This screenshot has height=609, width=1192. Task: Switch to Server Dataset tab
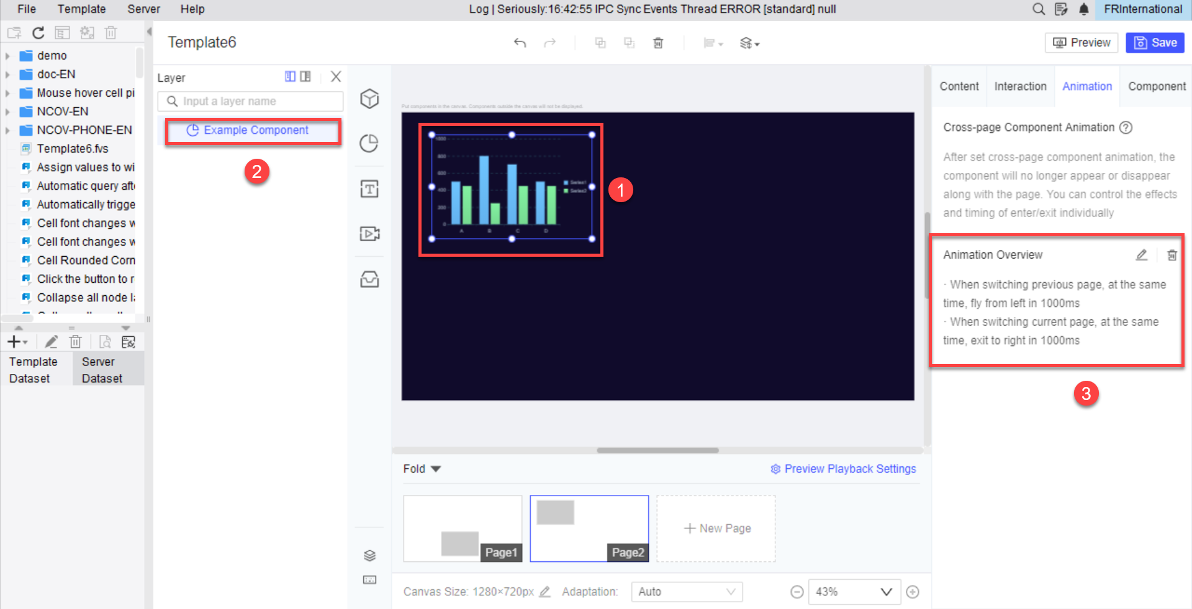point(108,370)
